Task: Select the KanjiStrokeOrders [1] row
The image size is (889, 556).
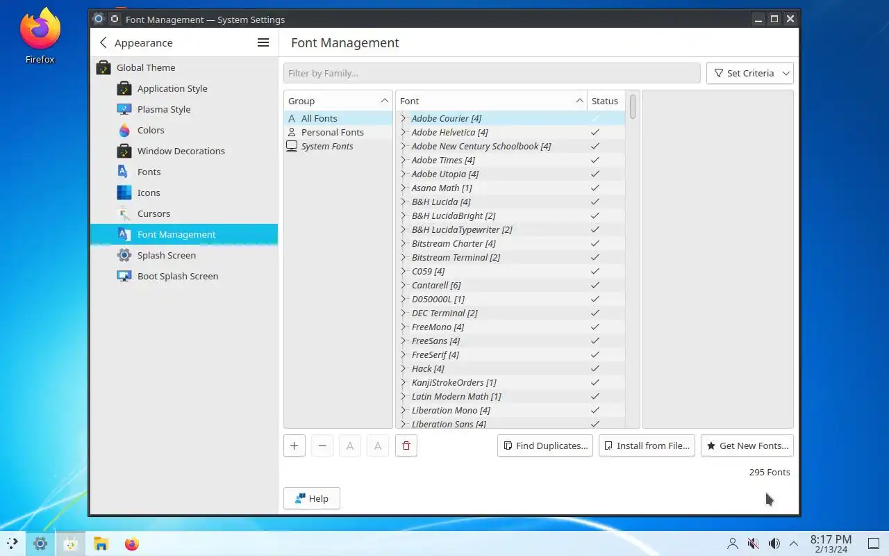Action: [x=510, y=382]
